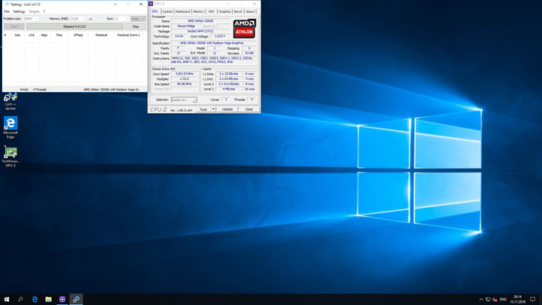Click the AMD Athlon logo in CPU-Z

pos(244,29)
